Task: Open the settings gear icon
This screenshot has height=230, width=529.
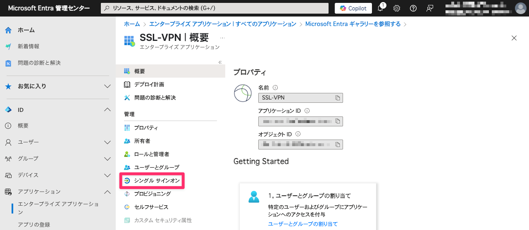Action: click(x=397, y=8)
